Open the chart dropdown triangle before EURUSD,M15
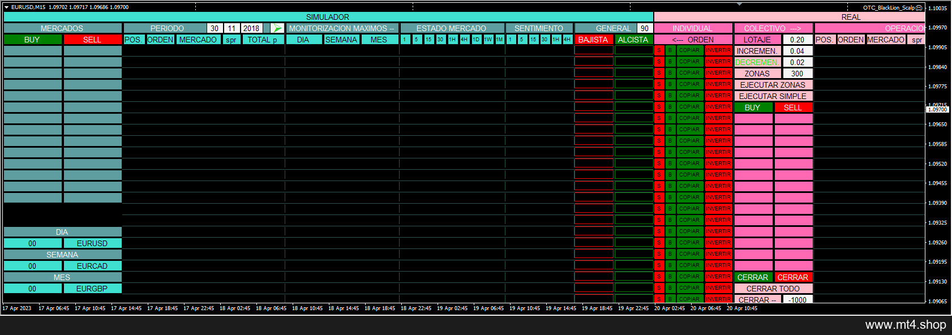 click(6, 7)
